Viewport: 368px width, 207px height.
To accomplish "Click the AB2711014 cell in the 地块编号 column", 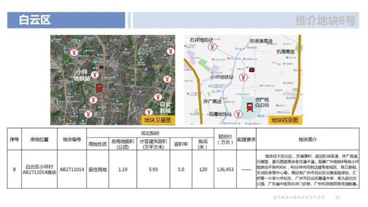I will (72, 169).
